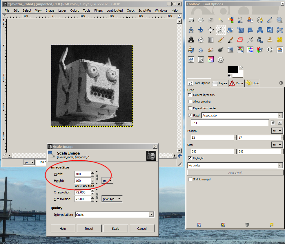285x244 pixels.
Task: Choose the Text tool
Action: pyautogui.click(x=191, y=40)
